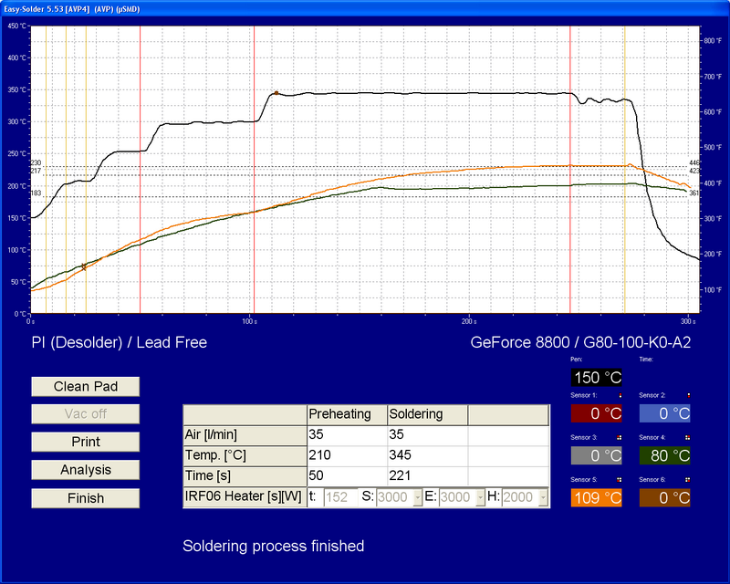Click the 183 threshold line label
730x584 pixels.
[x=36, y=193]
